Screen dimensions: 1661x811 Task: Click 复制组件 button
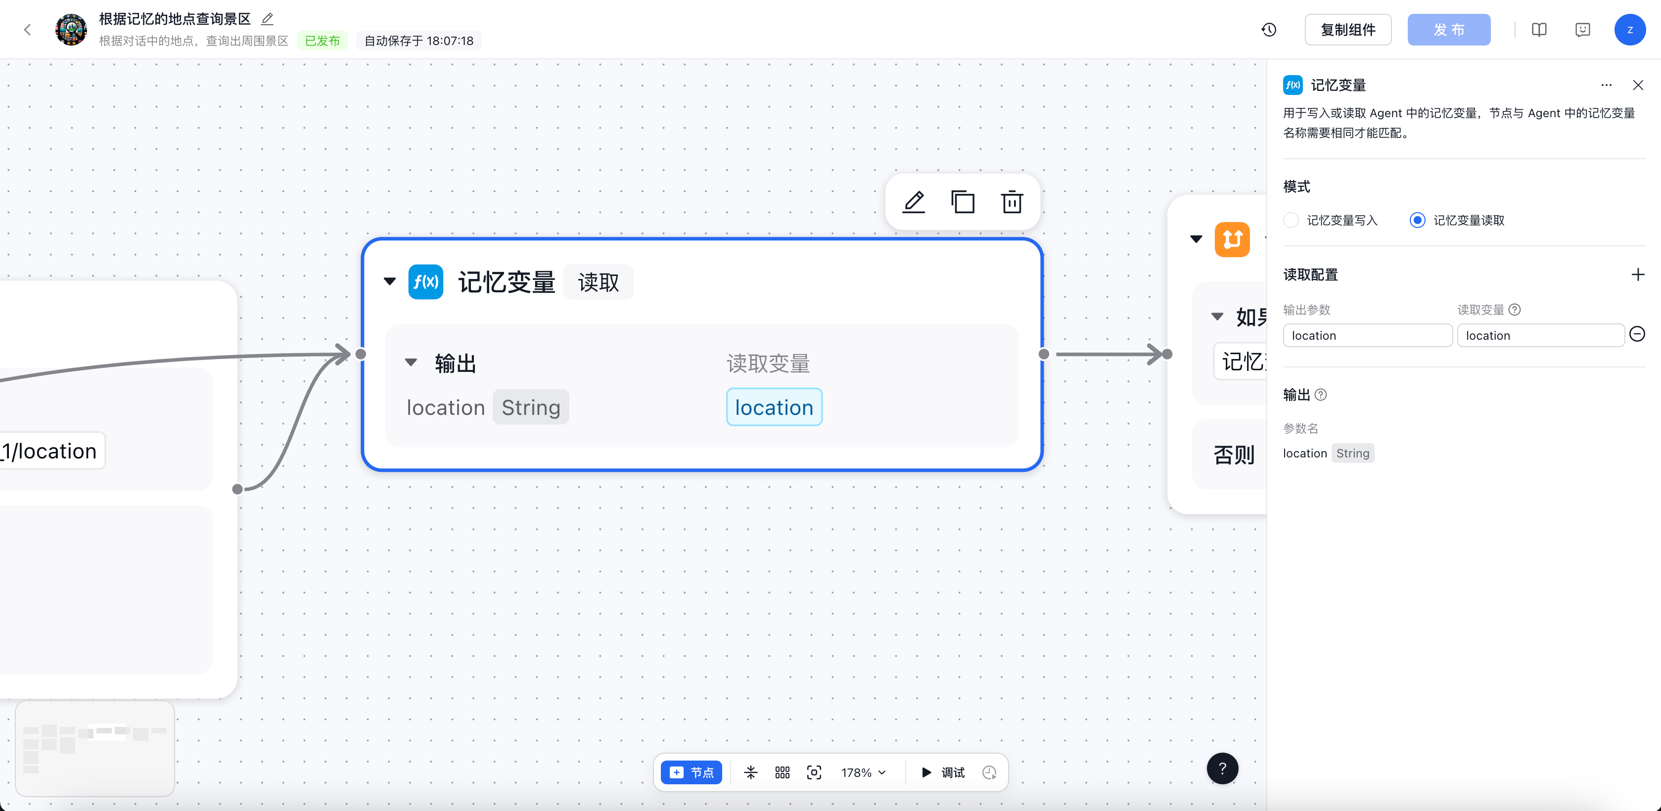(1347, 30)
